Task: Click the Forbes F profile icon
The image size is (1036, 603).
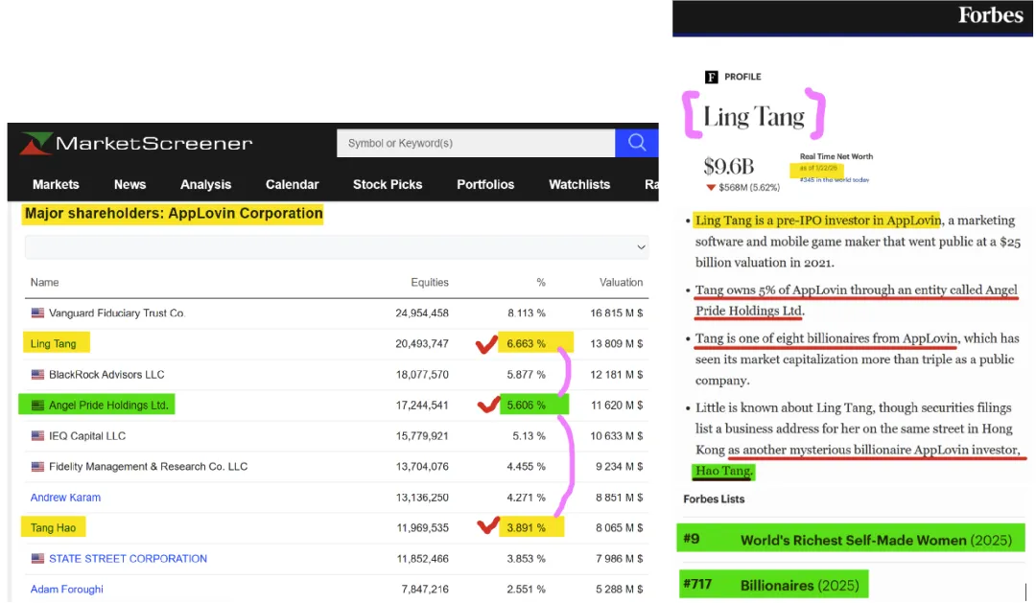Action: (x=711, y=77)
